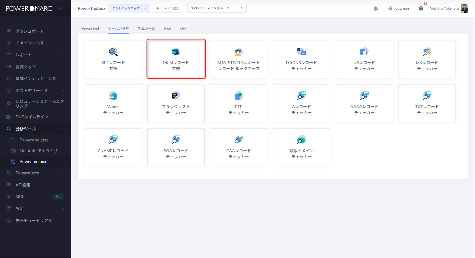This screenshot has height=258, width=475.
Task: Click the ダッシュボード sidebar icon
Action: point(9,31)
